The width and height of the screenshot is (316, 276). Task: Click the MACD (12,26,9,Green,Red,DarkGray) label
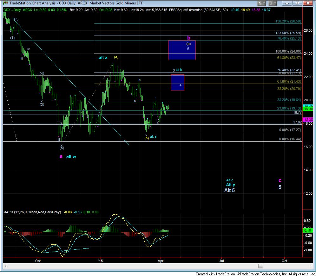[x=32, y=212]
